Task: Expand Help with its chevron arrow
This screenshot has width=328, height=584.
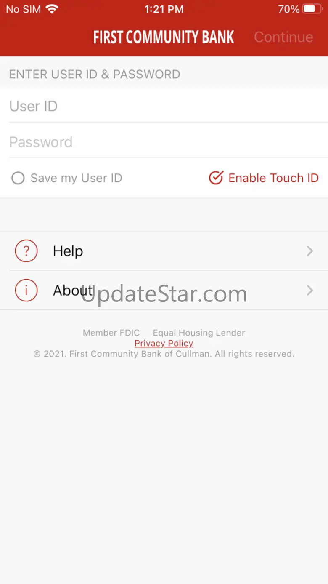Action: (x=310, y=251)
